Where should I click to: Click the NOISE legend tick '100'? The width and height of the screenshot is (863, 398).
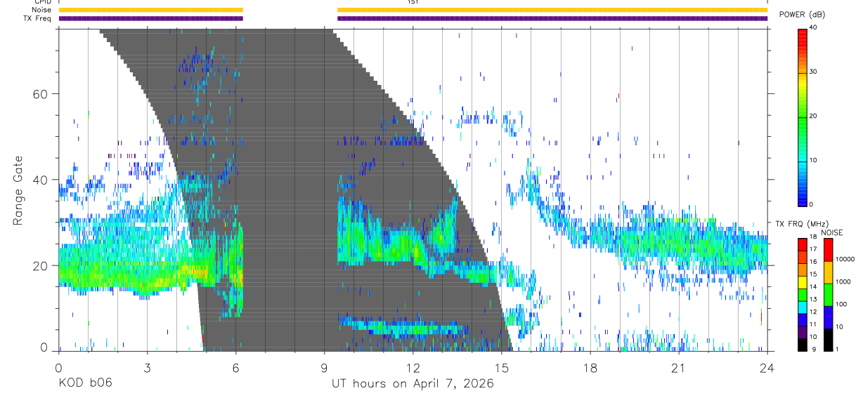841,304
